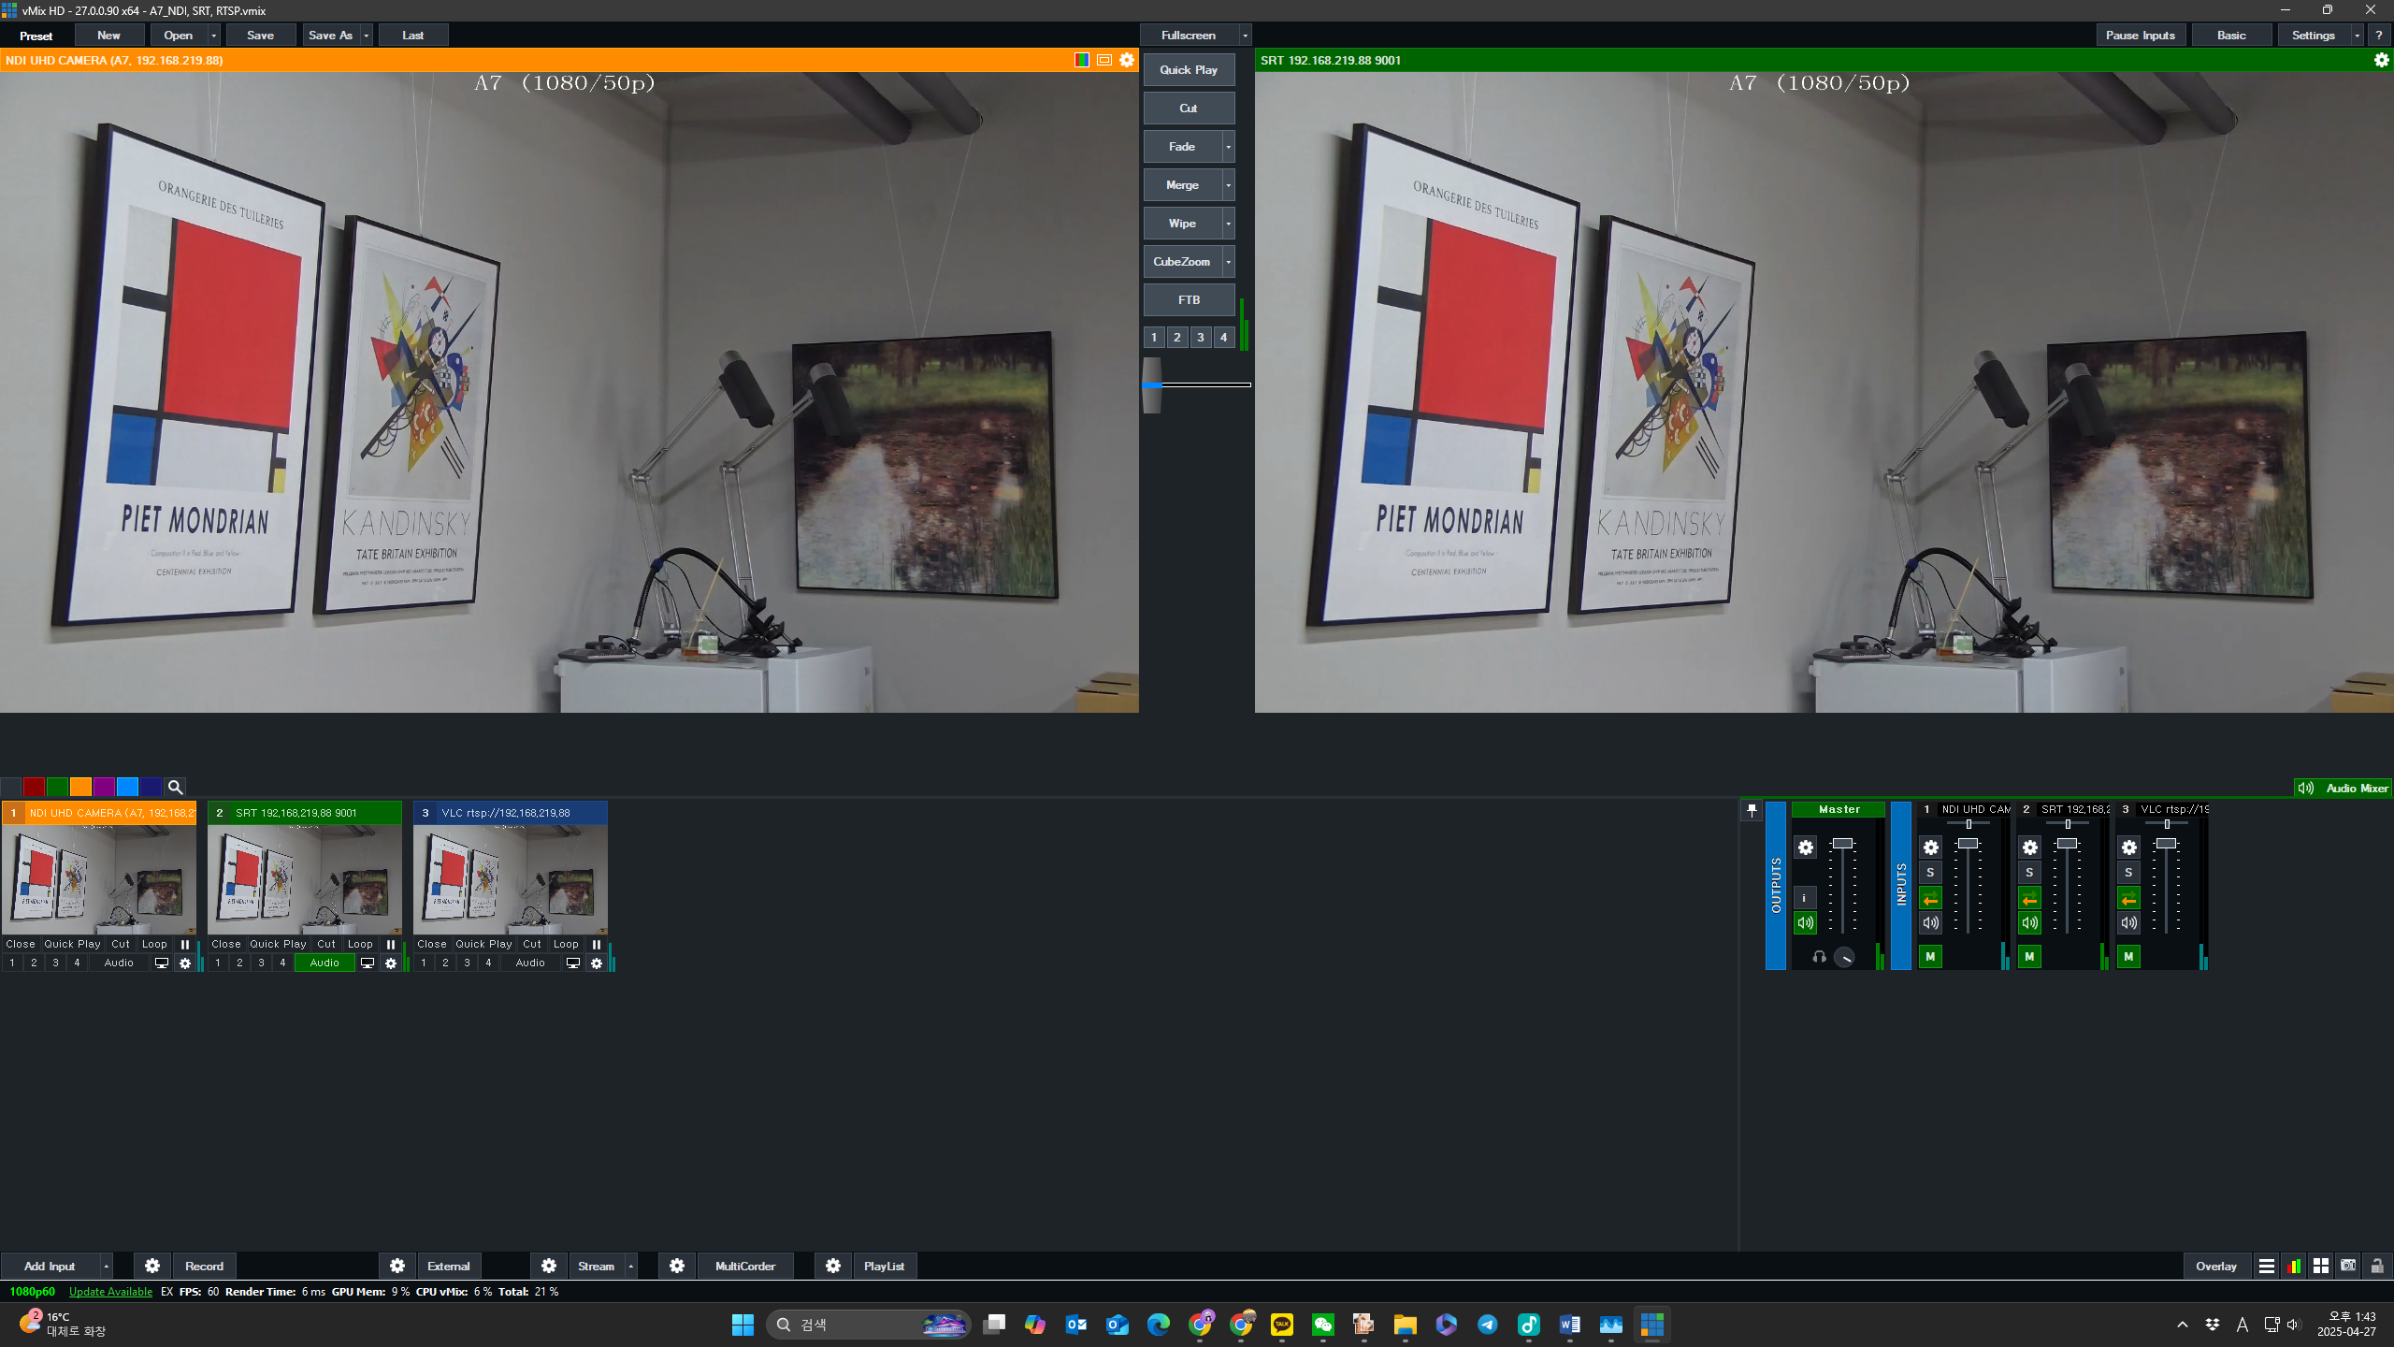Viewport: 2394px width, 1347px height.
Task: Toggle preview colour correction scopes icon
Action: tap(1082, 60)
